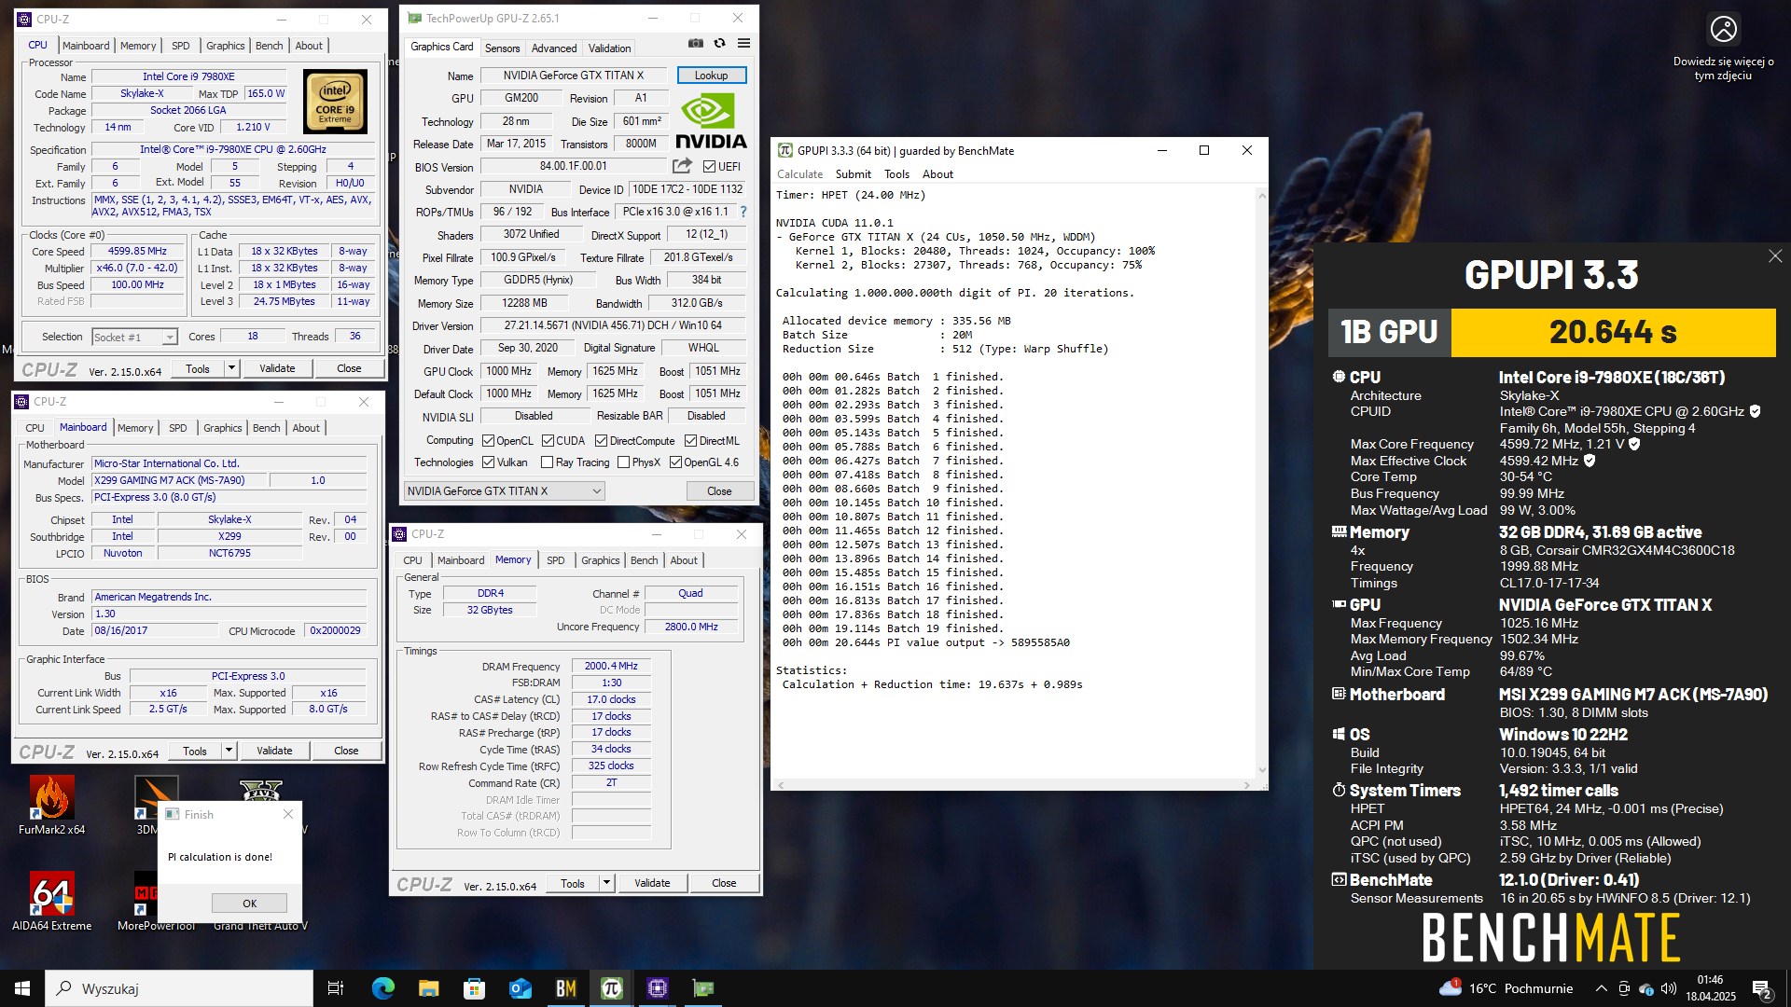Screen dimensions: 1791x1007
Task: Switch to Sensors tab in GPU-Z
Action: click(502, 48)
